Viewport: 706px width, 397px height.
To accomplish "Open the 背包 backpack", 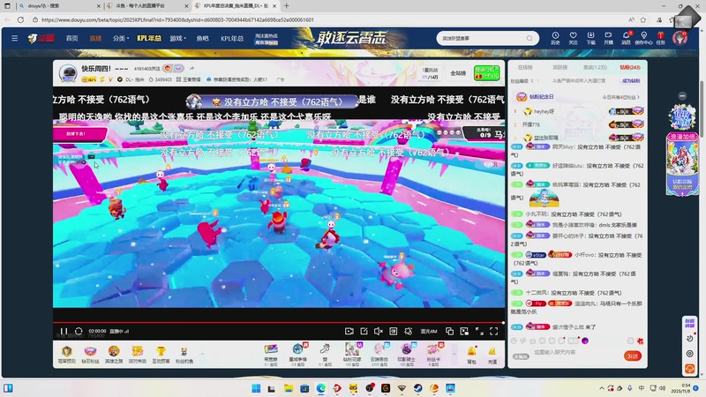I will coord(471,355).
